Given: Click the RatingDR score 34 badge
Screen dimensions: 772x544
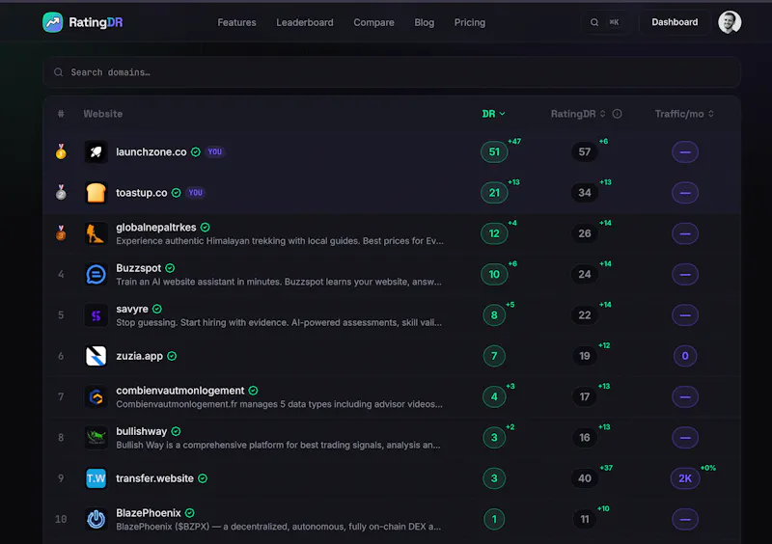Looking at the screenshot, I should tap(585, 193).
